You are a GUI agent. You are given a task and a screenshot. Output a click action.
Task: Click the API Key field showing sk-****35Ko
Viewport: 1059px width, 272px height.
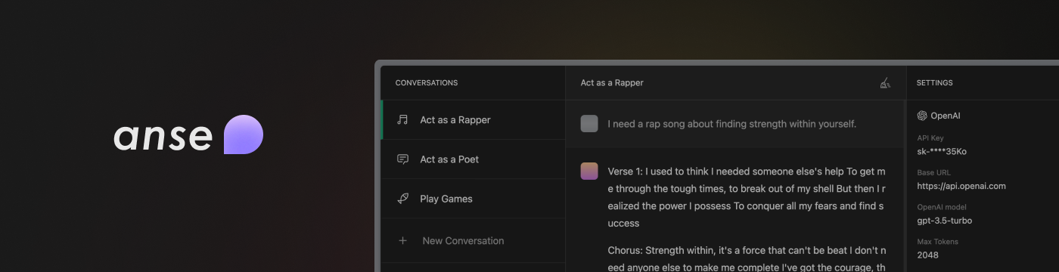[x=942, y=151]
